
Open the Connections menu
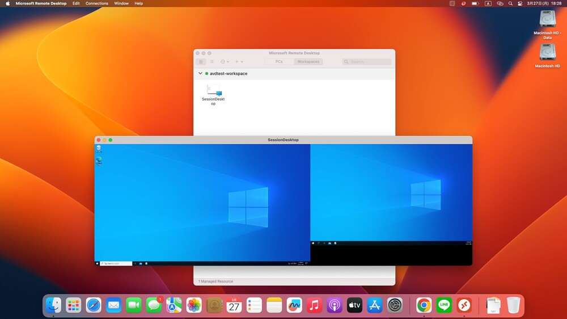coord(97,3)
